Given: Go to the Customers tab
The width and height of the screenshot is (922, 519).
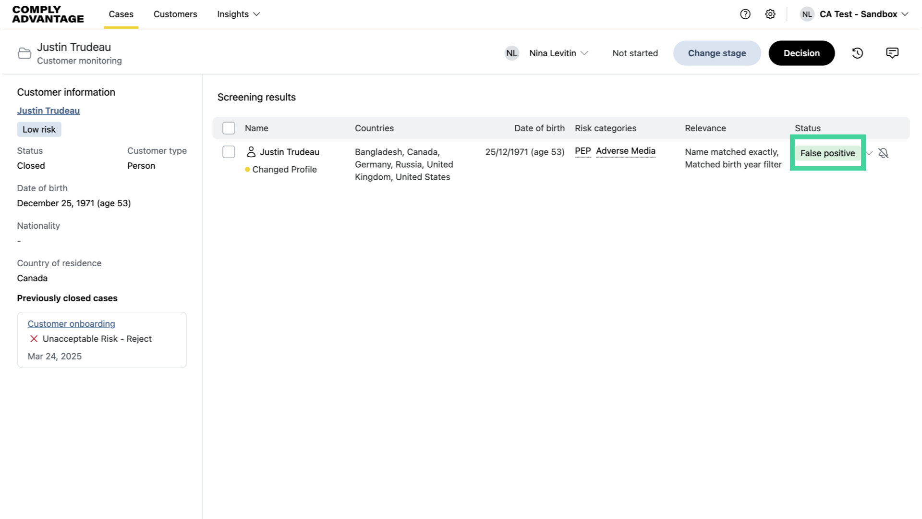Looking at the screenshot, I should coord(175,14).
